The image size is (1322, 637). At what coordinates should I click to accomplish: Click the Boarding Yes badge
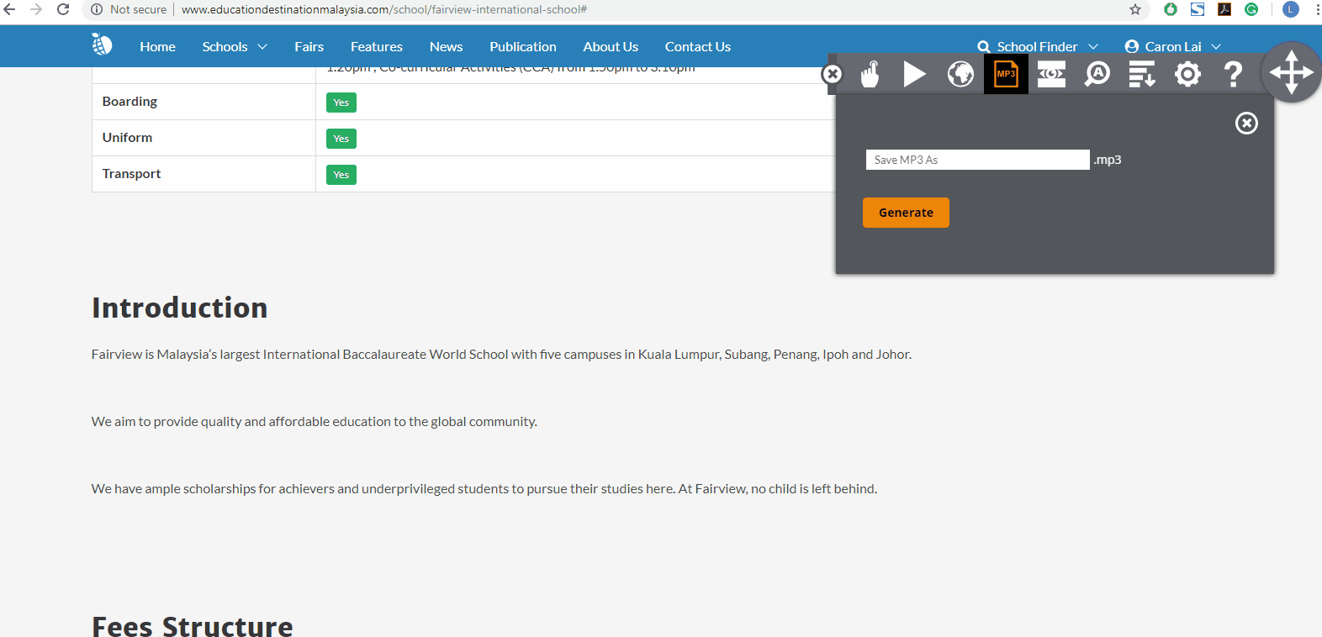(341, 103)
